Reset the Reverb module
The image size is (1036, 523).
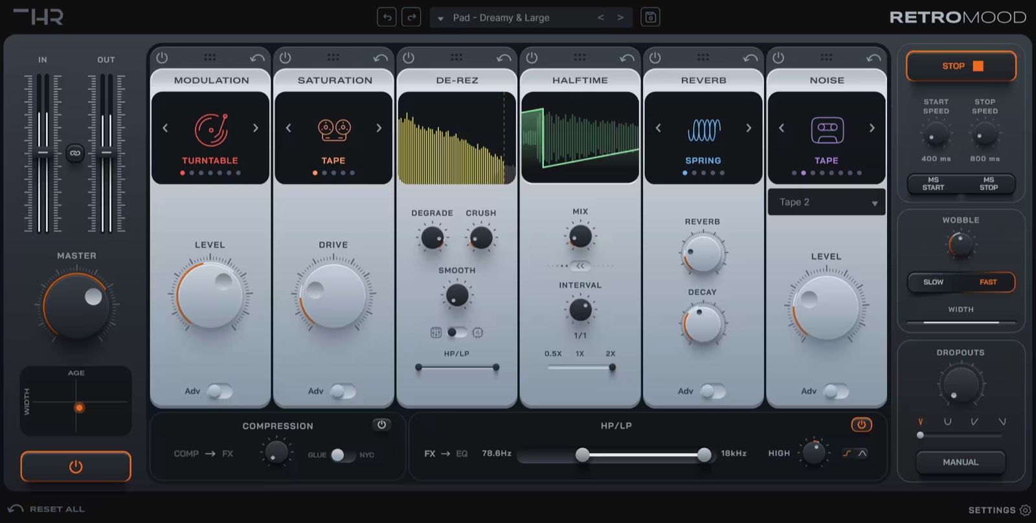750,58
